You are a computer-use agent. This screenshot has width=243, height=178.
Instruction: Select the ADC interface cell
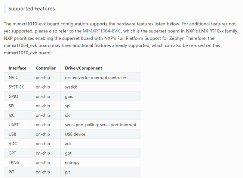13,144
